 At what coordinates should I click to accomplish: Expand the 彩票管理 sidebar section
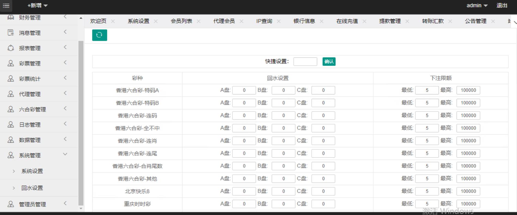point(65,63)
